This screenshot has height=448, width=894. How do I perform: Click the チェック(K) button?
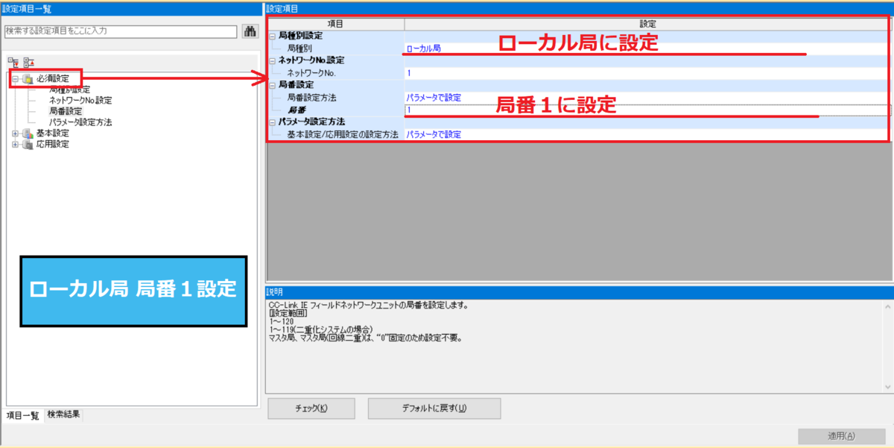point(311,408)
